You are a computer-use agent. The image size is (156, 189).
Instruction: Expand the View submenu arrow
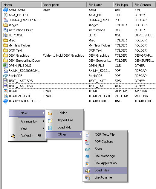pyautogui.click(x=44, y=128)
